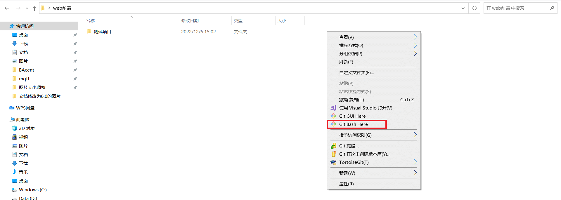Click the TortoiseGit tortoise icon
This screenshot has height=200, width=561.
pos(333,162)
